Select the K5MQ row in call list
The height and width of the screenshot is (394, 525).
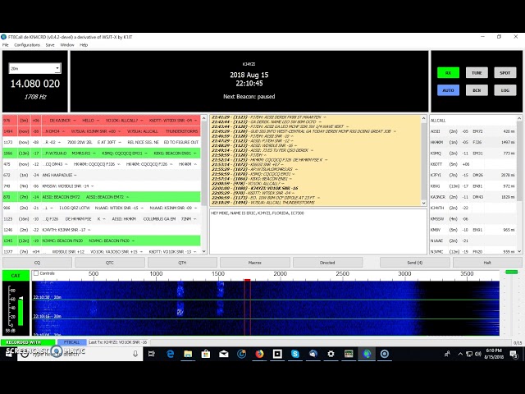click(x=472, y=153)
